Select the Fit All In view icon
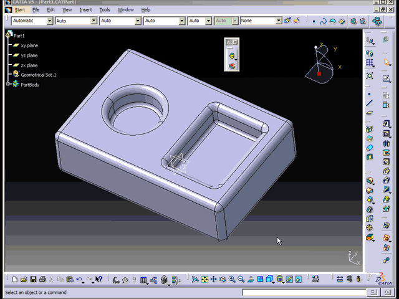 pos(204,280)
